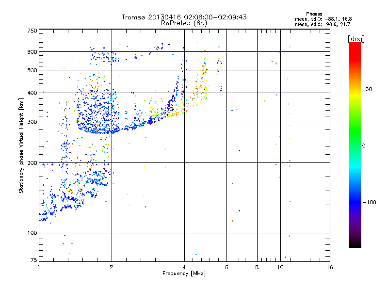Click the x-axis '2' tick label

tap(112, 267)
